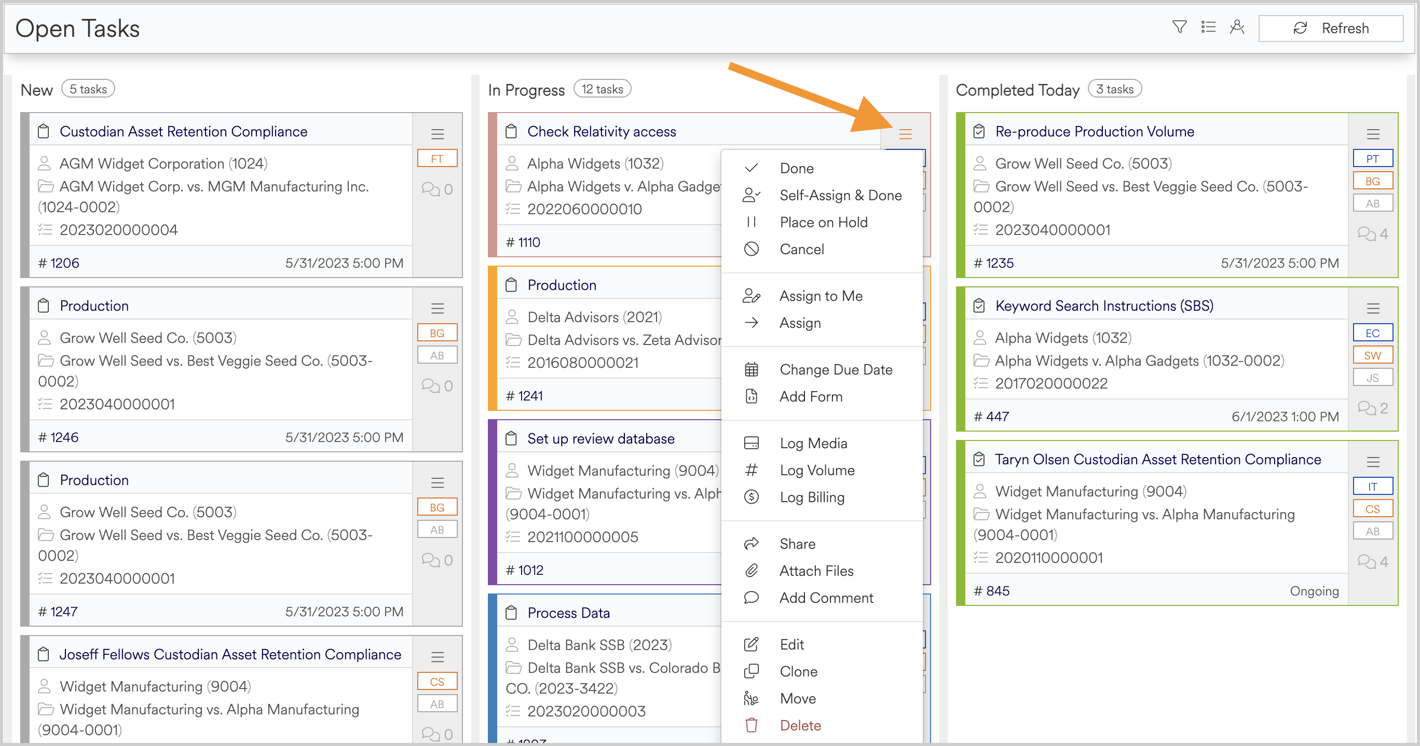The height and width of the screenshot is (746, 1420).
Task: Select Assign in the task menu
Action: tap(822, 323)
